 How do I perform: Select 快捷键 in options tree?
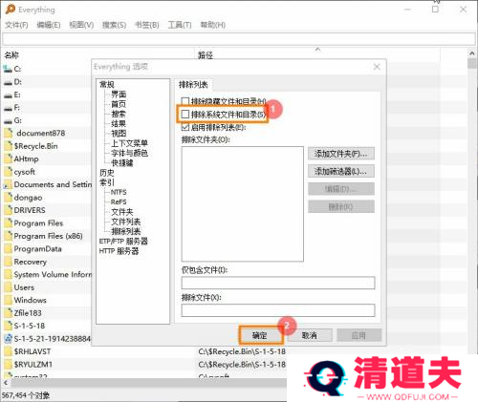pyautogui.click(x=122, y=163)
